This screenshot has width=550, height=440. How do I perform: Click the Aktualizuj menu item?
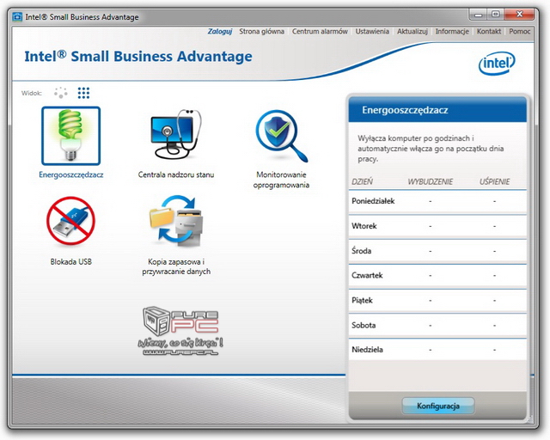412,32
